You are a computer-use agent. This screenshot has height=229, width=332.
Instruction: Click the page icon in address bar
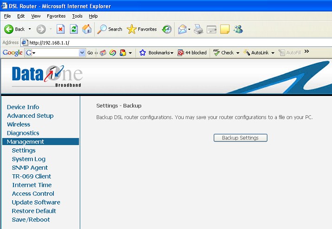[25, 43]
